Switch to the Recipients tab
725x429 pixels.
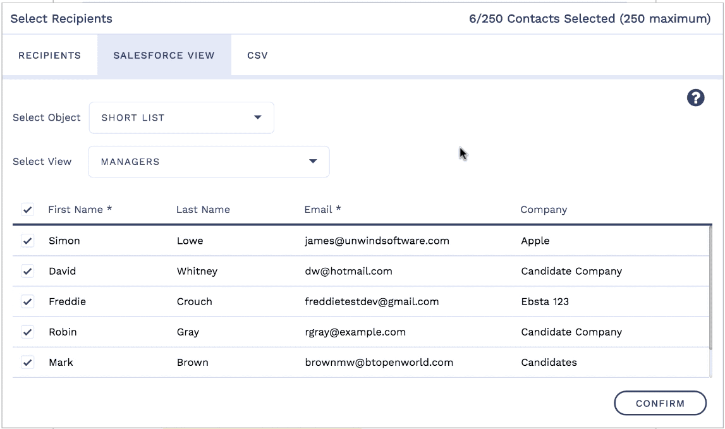pos(49,56)
